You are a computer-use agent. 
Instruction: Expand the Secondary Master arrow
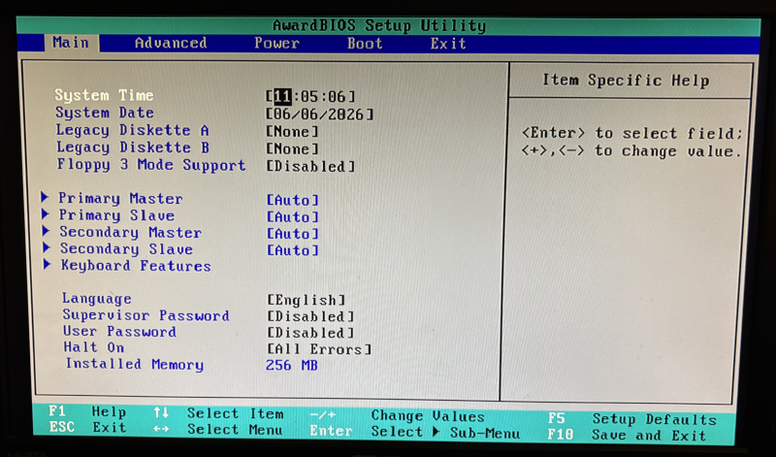[46, 231]
